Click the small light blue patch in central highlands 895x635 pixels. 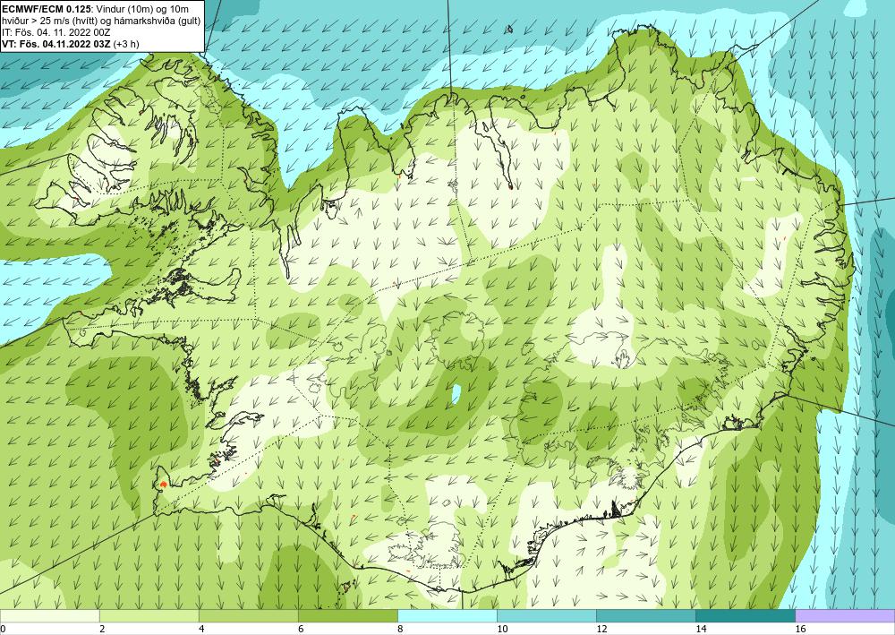click(x=456, y=394)
